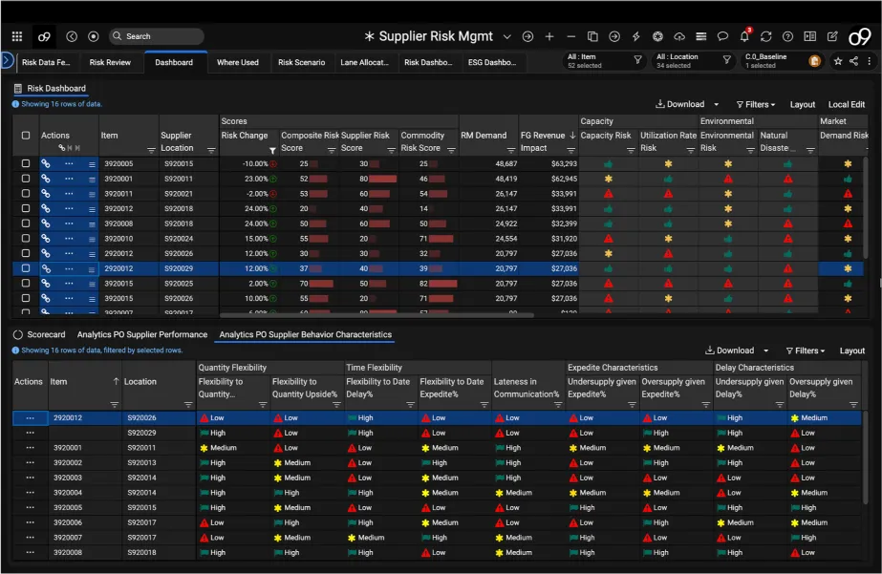Click the lower panel Layout button
Screen dimensions: 882x574
[x=851, y=351]
